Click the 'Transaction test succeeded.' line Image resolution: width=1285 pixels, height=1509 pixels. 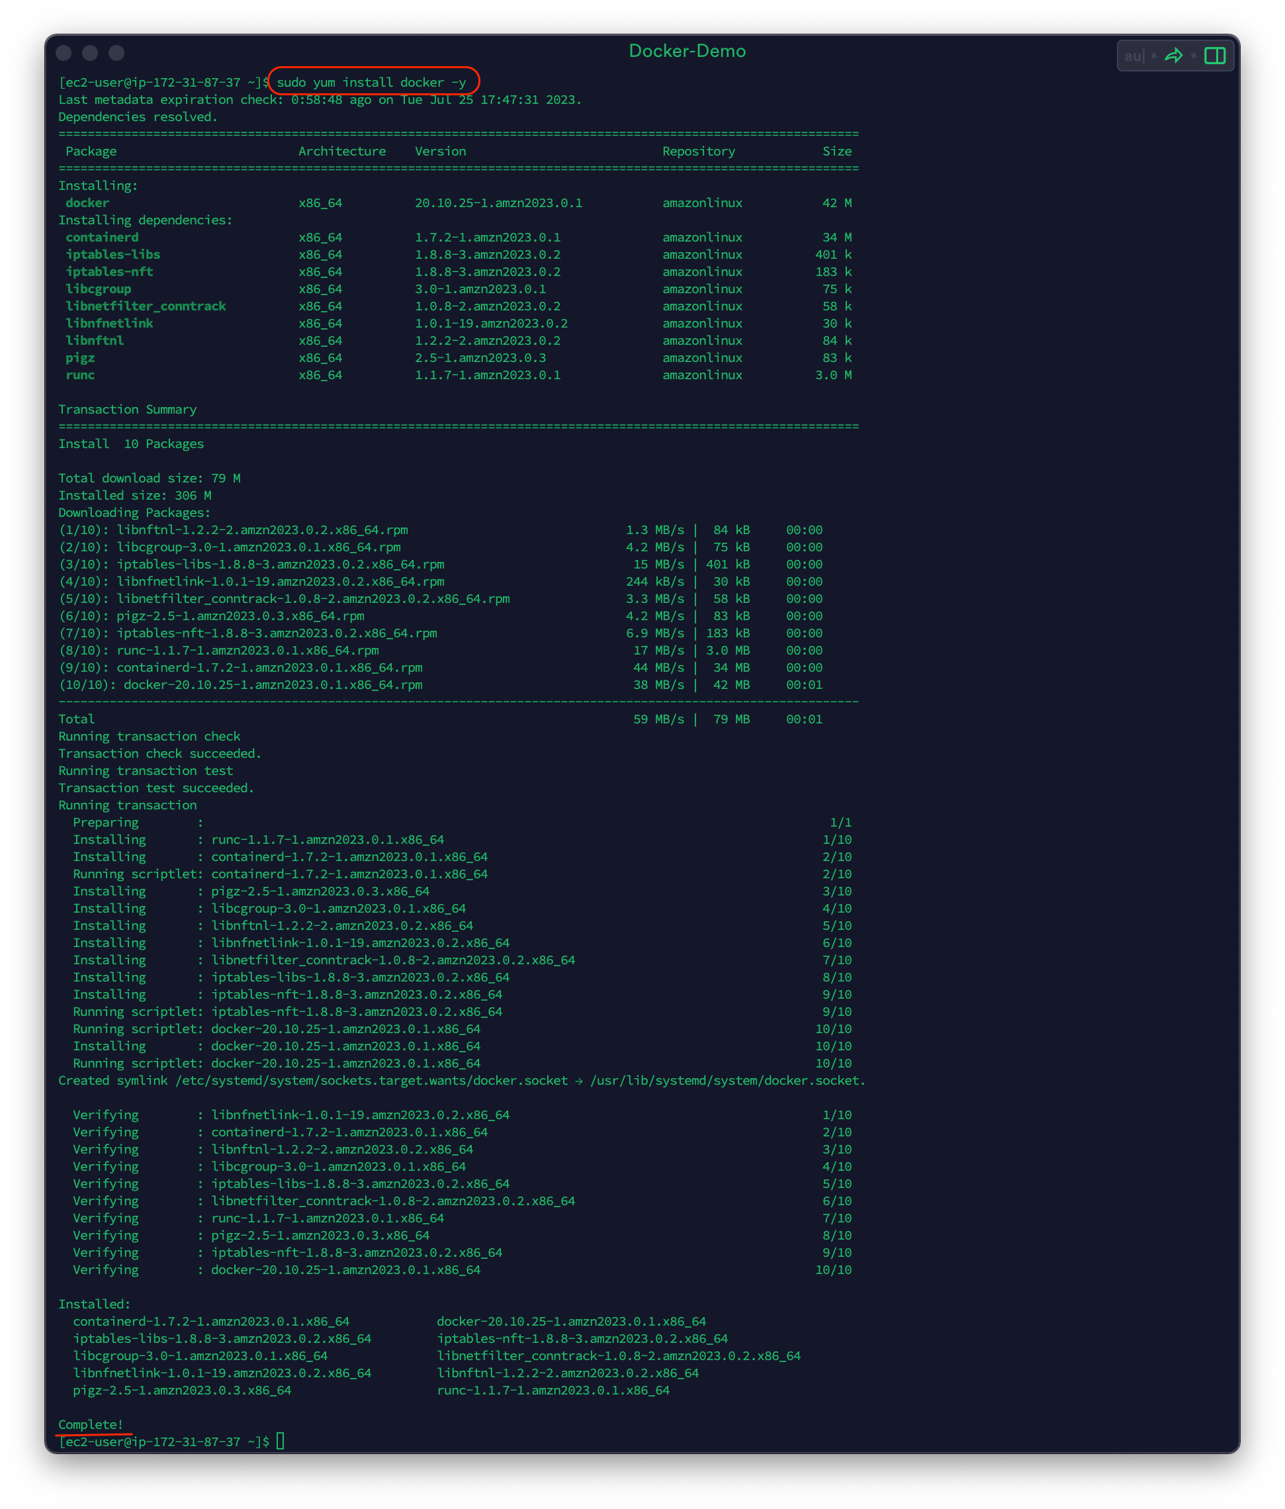157,788
